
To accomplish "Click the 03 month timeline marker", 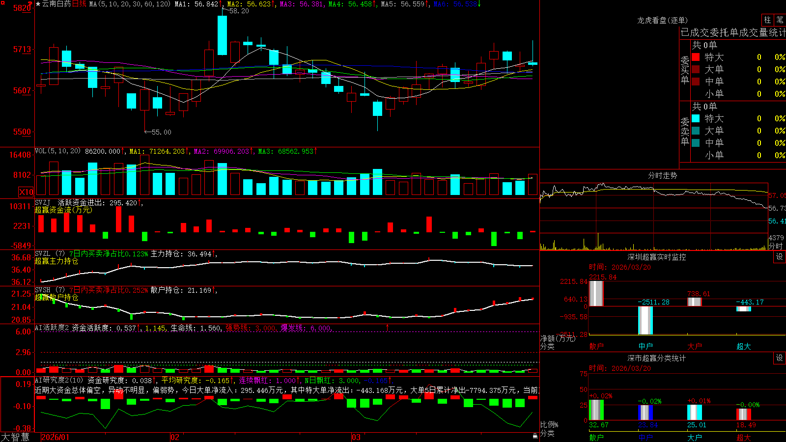I will tap(356, 437).
